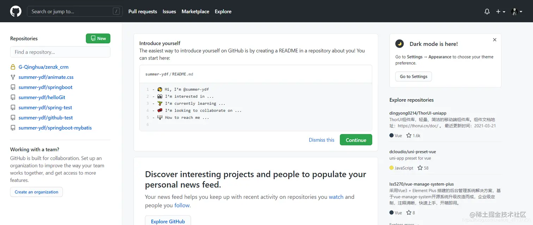The height and width of the screenshot is (225, 533).
Task: Click the fork icon beside animate.css
Action: click(13, 77)
